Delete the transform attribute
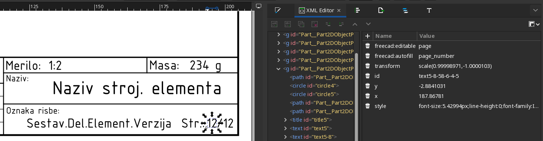This screenshot has height=141, width=543. click(368, 66)
